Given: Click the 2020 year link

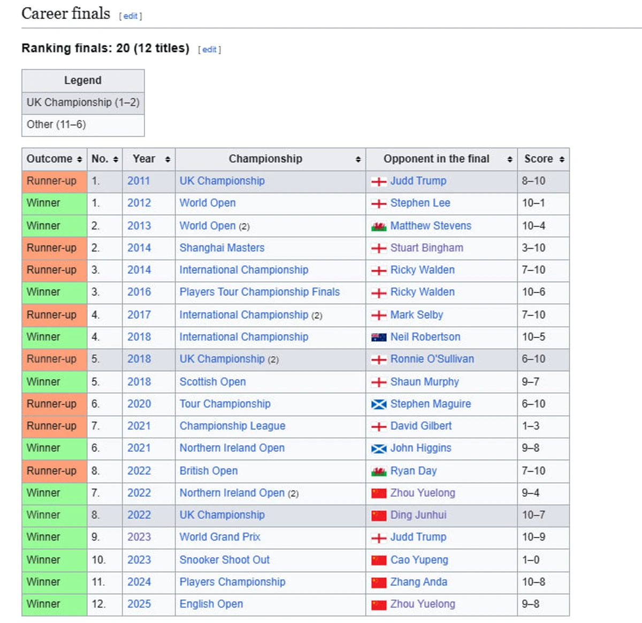Looking at the screenshot, I should pos(139,404).
